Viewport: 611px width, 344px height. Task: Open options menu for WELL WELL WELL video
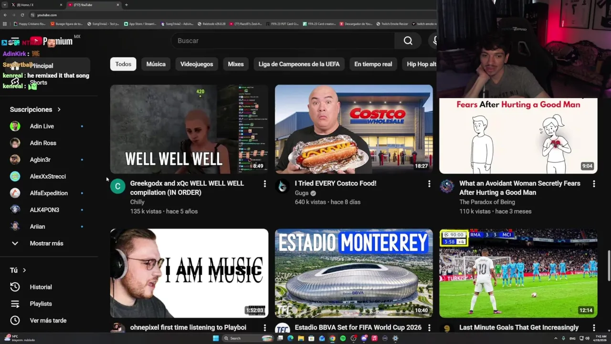coord(264,183)
